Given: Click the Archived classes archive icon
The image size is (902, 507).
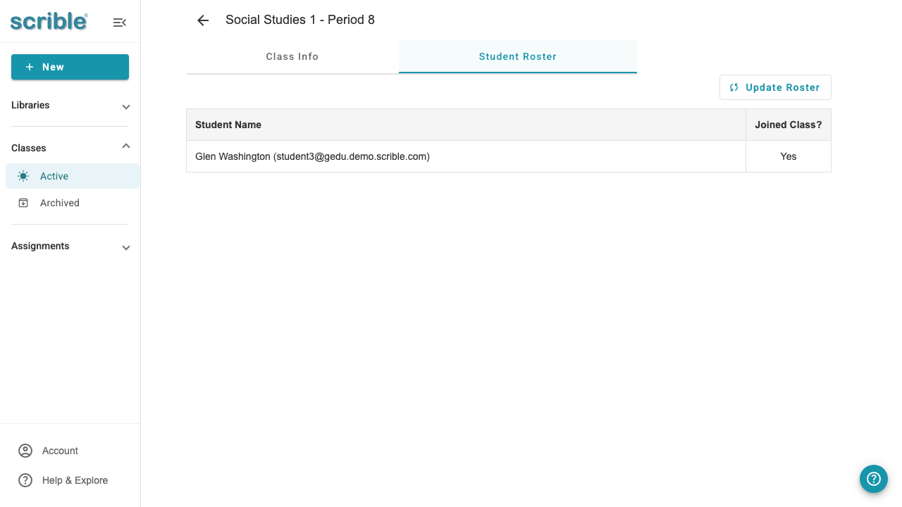Looking at the screenshot, I should pos(23,203).
